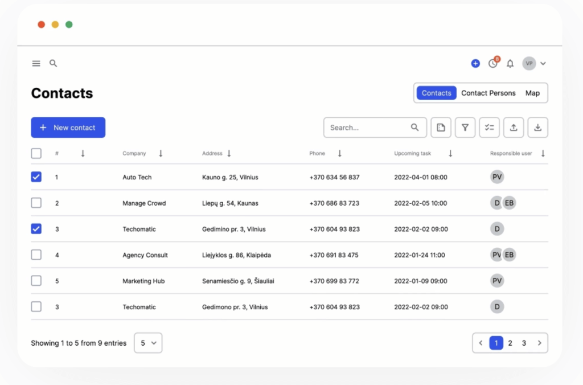Click the filter funnel icon
The height and width of the screenshot is (385, 583).
(x=465, y=128)
